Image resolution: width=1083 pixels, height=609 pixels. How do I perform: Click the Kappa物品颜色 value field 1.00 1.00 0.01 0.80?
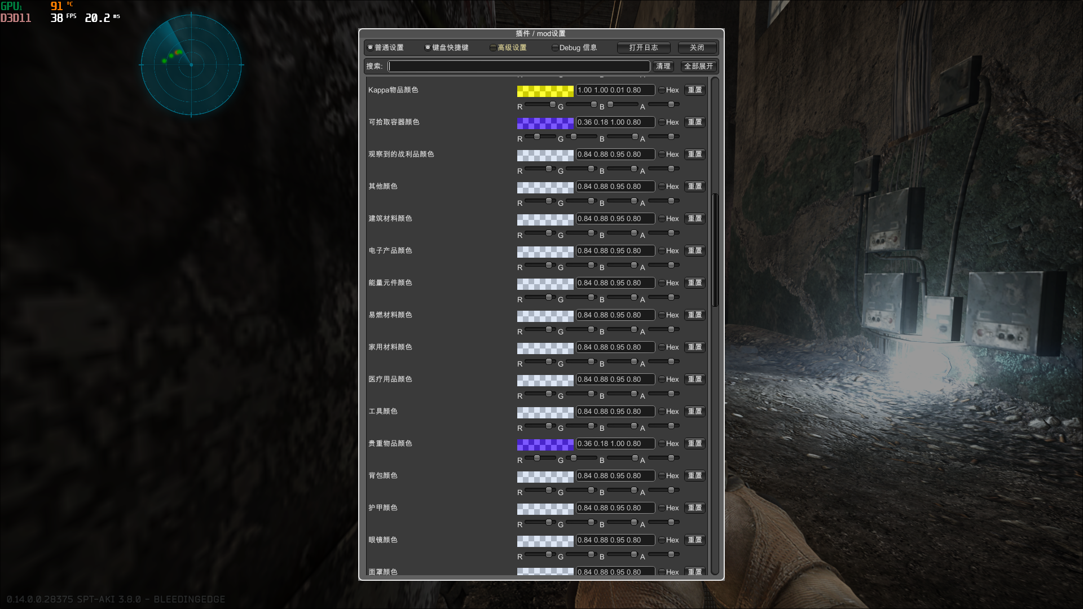coord(615,90)
